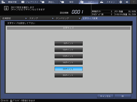This screenshot has height=102, width=137.
Task: Click the globe language icon
Action: (x=121, y=2)
